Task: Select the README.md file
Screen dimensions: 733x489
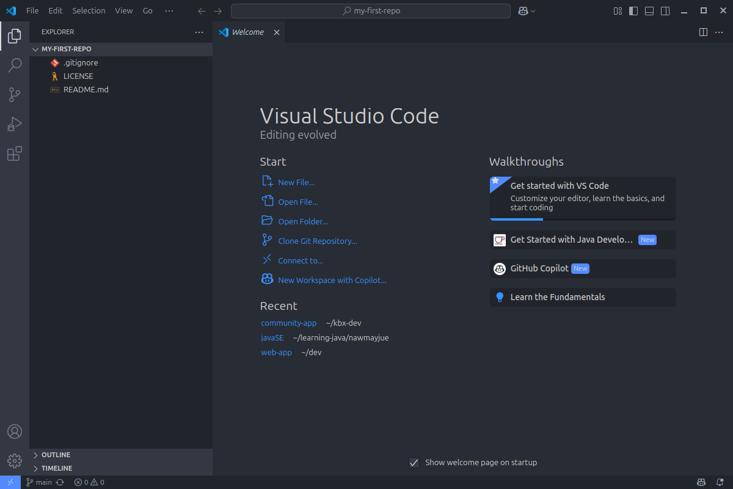Action: tap(86, 89)
